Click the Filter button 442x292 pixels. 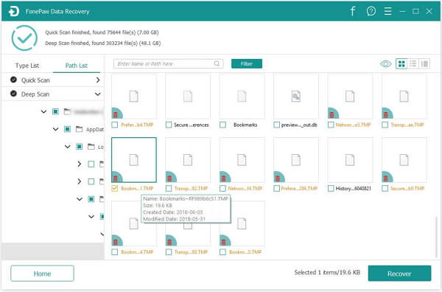point(247,63)
